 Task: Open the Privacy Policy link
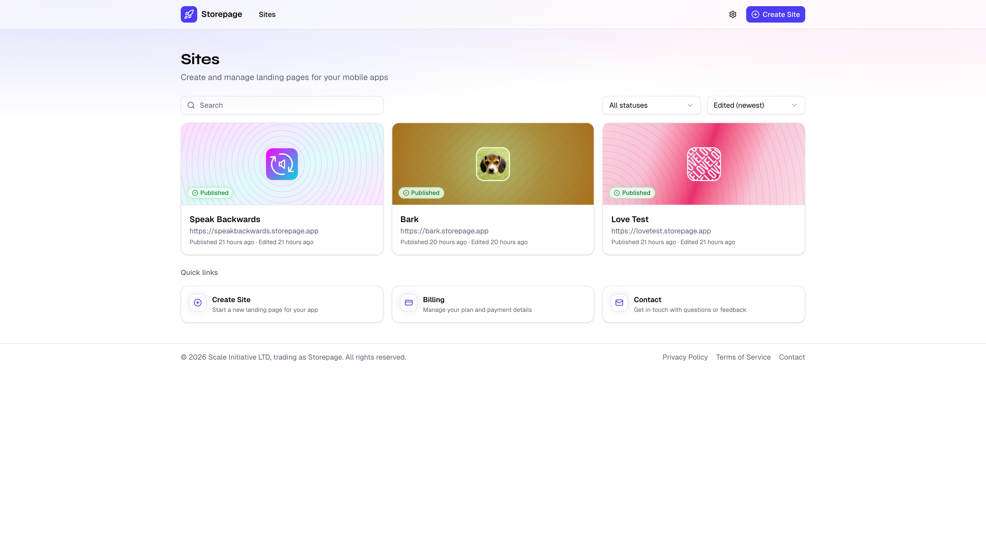(685, 357)
